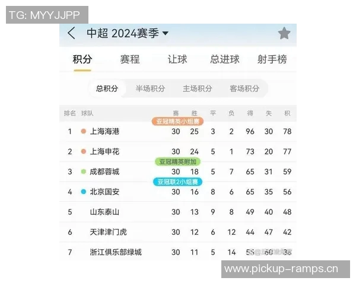Click the 上海海港 team name

click(104, 131)
